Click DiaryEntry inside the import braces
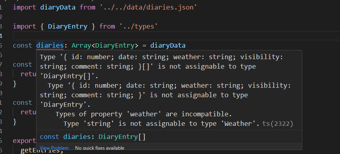 tap(68, 27)
